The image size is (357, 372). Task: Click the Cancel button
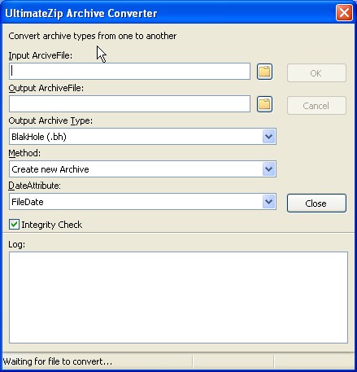click(316, 106)
